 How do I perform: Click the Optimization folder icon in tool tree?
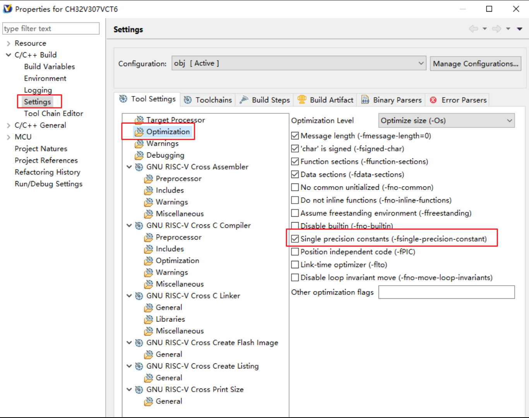[139, 132]
